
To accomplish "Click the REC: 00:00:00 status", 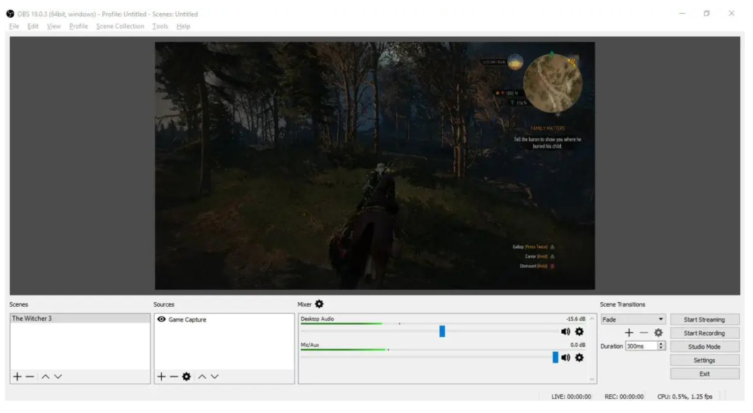I will (624, 397).
